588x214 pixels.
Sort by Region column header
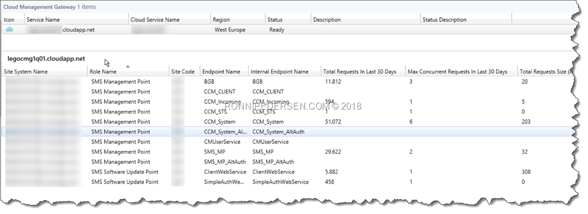(x=221, y=20)
